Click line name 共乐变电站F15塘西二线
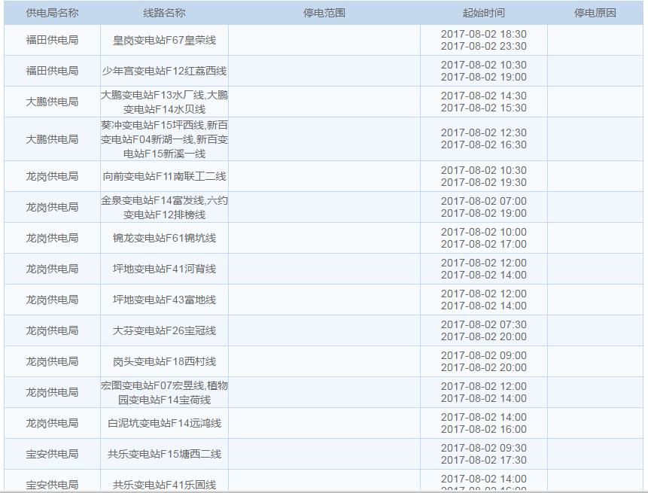This screenshot has width=648, height=493. click(x=165, y=454)
